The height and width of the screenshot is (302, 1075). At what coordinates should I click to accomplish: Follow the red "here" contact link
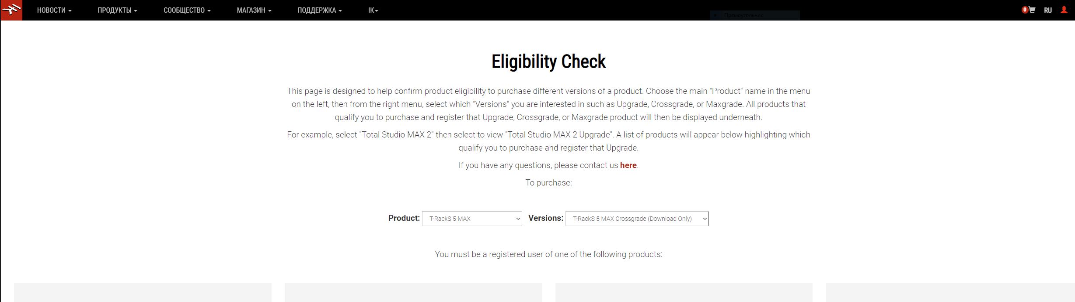[x=628, y=165]
